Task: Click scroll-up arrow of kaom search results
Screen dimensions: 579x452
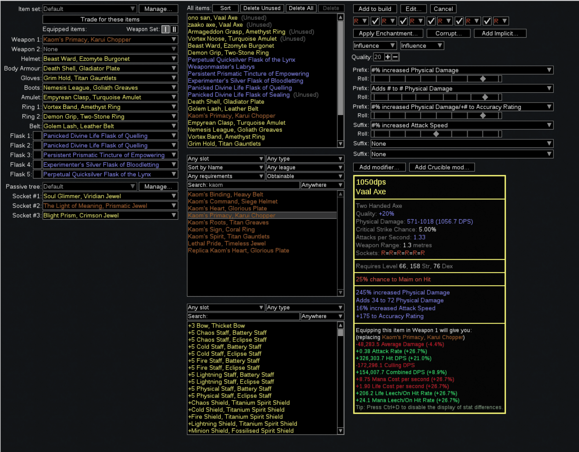Action: [340, 194]
